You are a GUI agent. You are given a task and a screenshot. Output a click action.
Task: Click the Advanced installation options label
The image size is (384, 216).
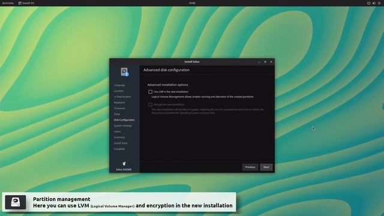(x=168, y=85)
